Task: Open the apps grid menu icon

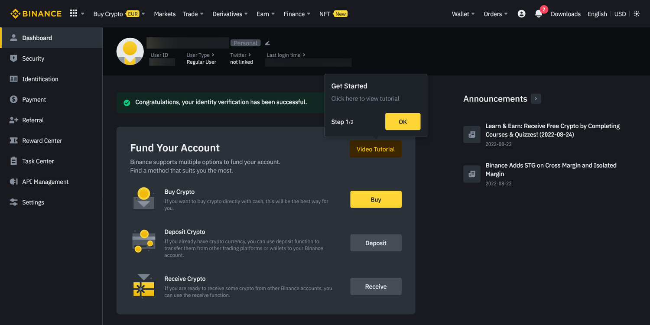Action: tap(74, 13)
